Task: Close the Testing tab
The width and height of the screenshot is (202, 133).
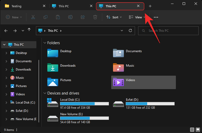Action: (44, 6)
